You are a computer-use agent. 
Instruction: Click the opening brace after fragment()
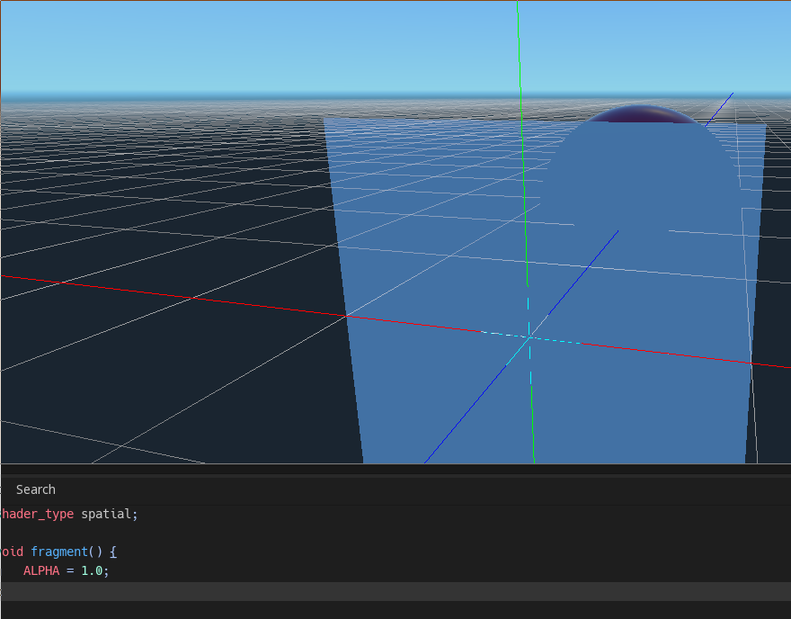(x=113, y=552)
